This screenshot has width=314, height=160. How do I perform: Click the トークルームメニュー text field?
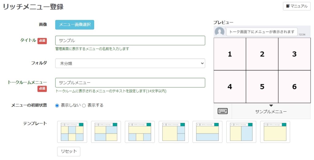click(x=130, y=83)
